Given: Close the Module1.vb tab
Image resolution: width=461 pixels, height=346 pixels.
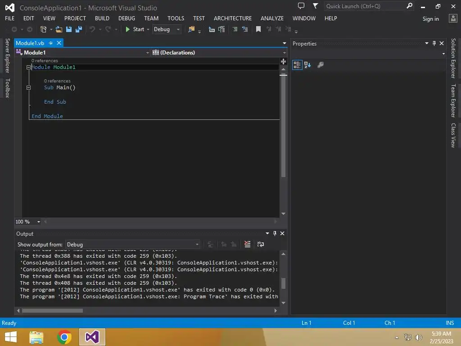Looking at the screenshot, I should tap(59, 43).
